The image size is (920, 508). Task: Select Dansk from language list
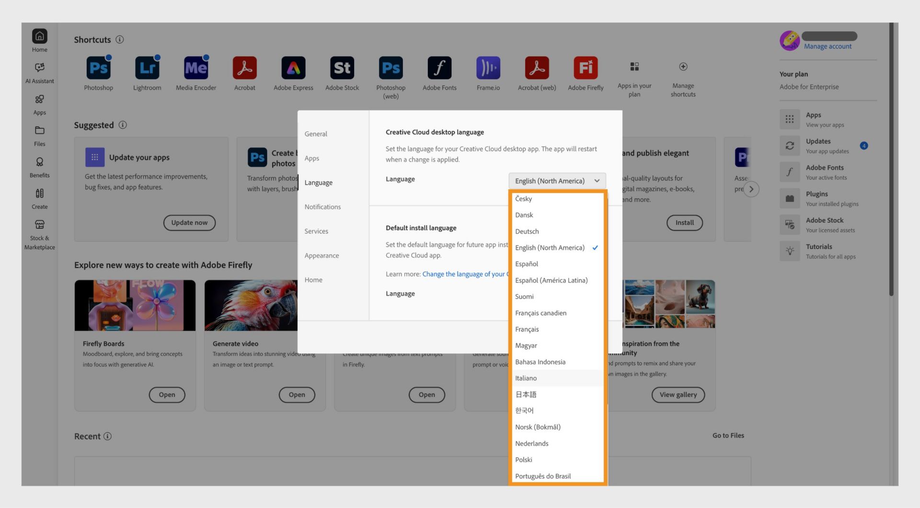point(557,215)
